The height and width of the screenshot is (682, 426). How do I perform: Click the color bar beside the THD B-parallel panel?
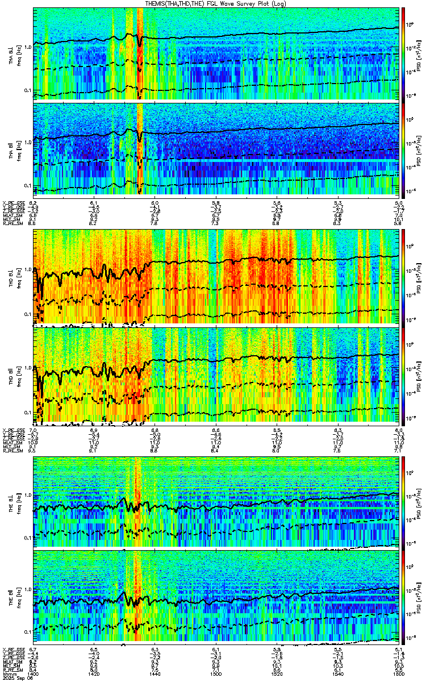[403, 376]
